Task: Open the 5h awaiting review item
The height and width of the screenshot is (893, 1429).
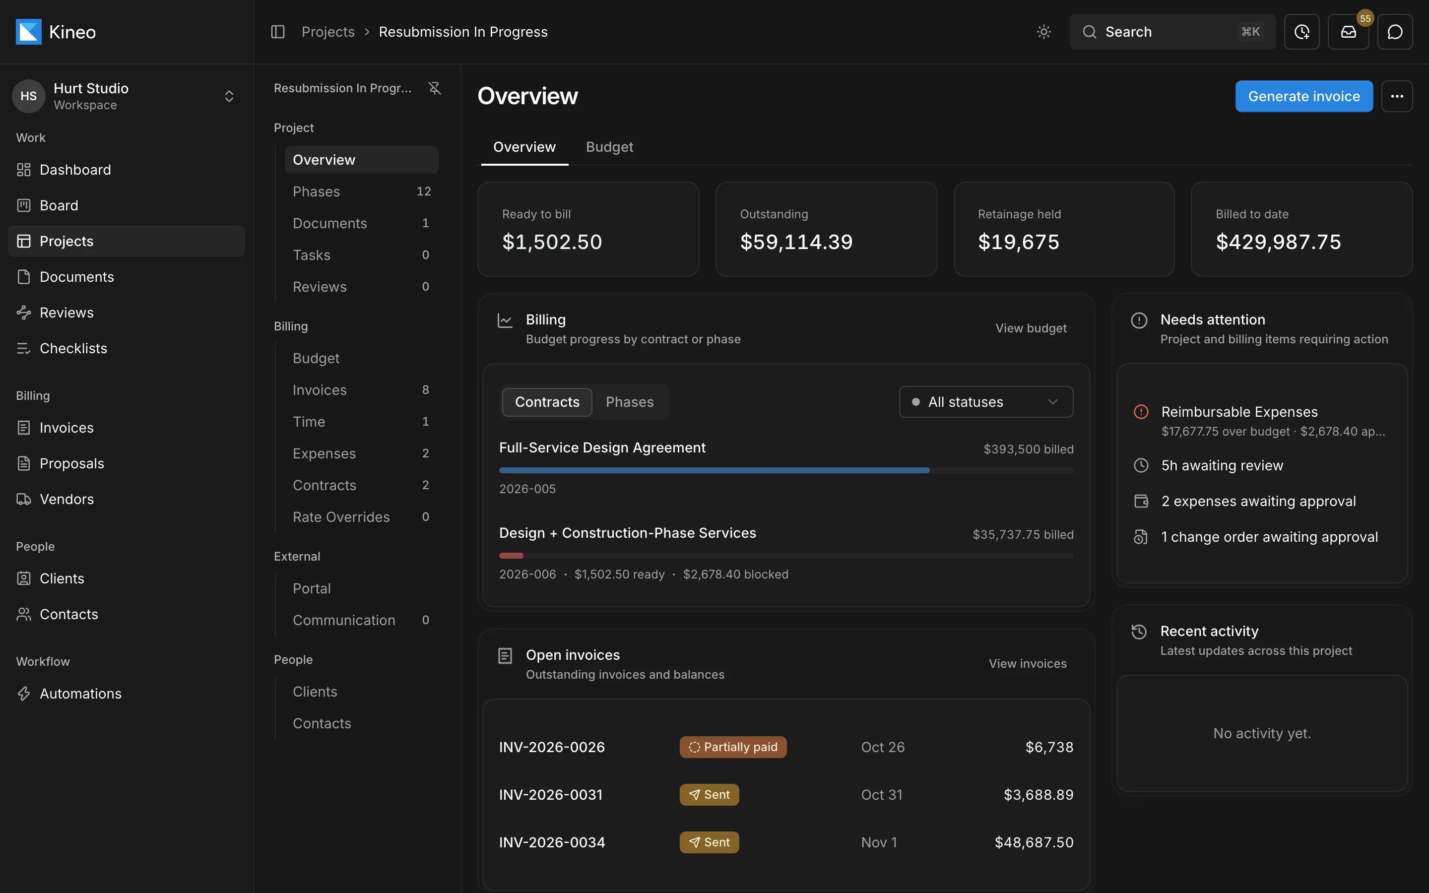Action: [x=1262, y=465]
